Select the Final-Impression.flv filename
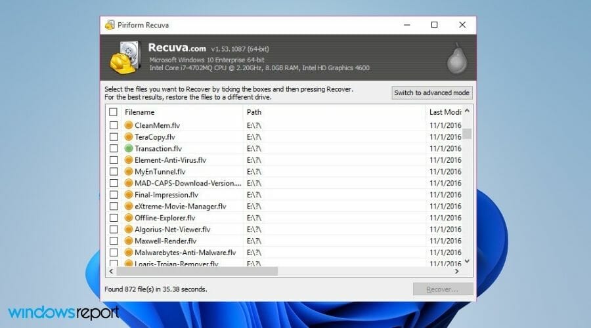Image resolution: width=591 pixels, height=328 pixels. point(166,195)
